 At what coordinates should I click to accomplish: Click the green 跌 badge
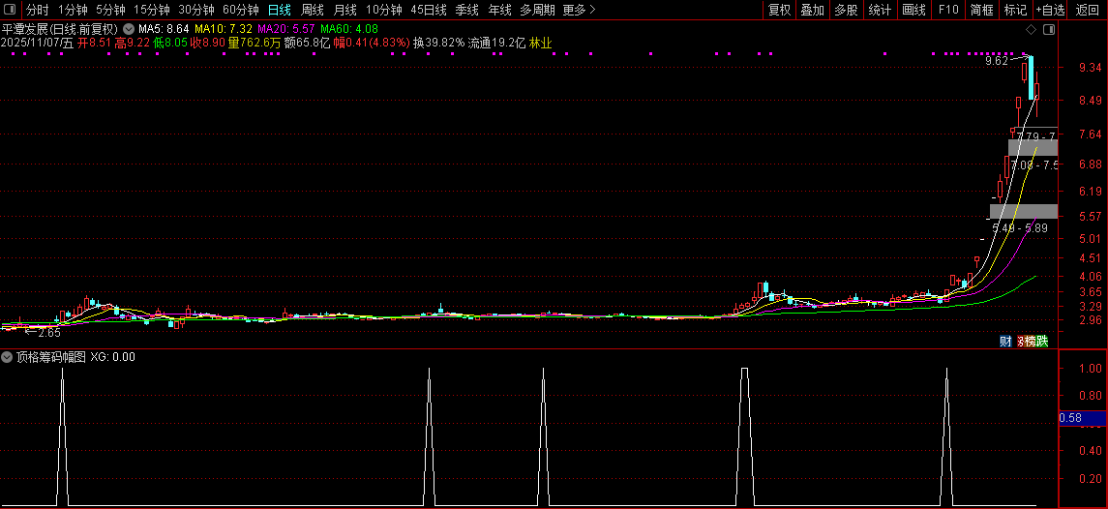point(1043,342)
